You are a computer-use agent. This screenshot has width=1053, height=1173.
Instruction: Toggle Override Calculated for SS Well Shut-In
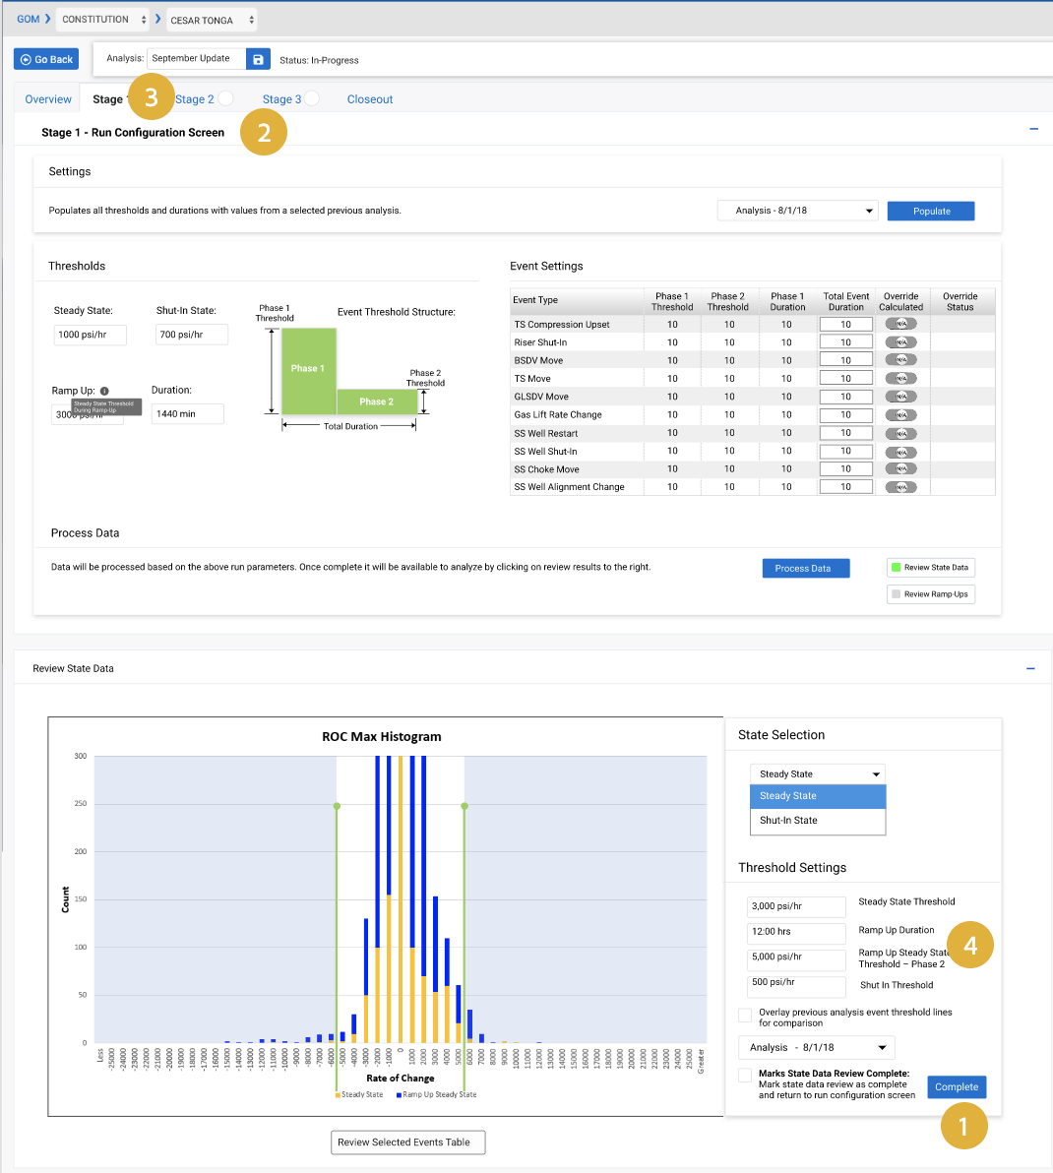[900, 451]
